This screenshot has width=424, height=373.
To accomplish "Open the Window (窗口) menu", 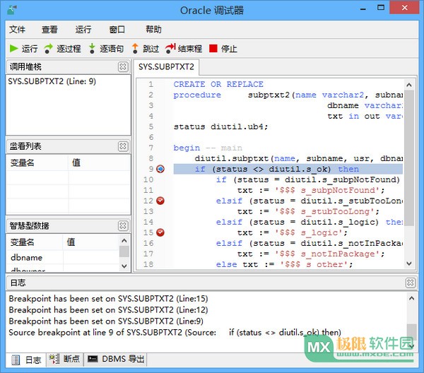I will (117, 29).
